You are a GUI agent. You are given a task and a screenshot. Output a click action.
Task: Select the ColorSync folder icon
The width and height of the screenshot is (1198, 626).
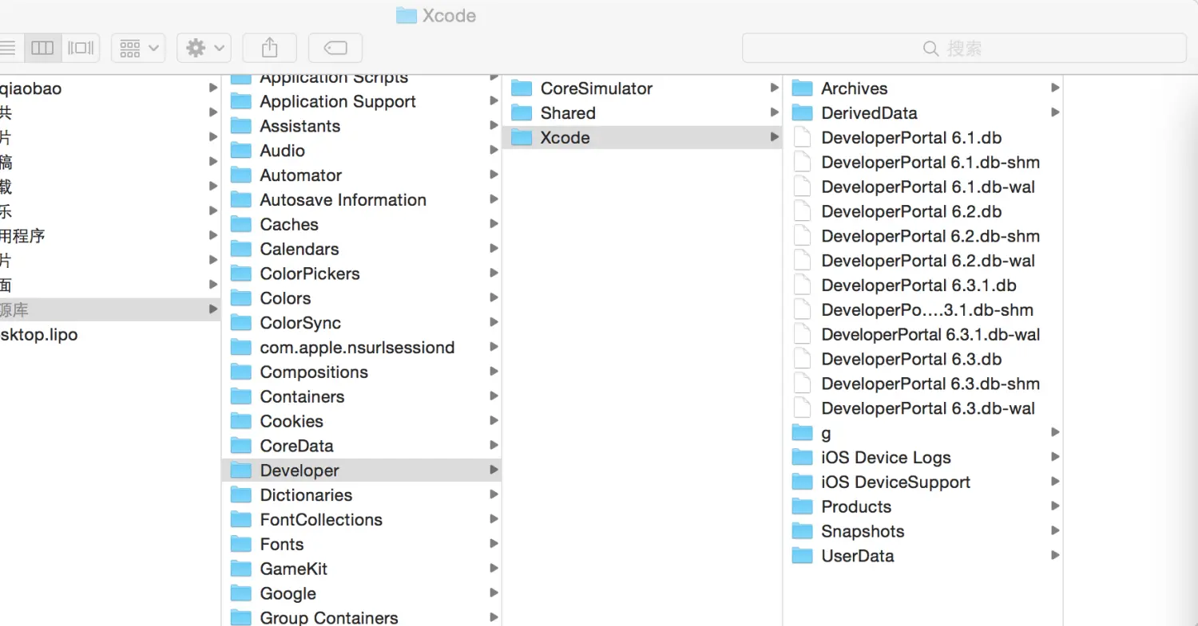[x=241, y=324]
